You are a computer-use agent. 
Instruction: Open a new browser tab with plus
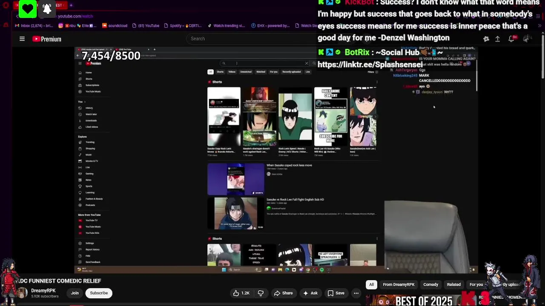pyautogui.click(x=71, y=5)
